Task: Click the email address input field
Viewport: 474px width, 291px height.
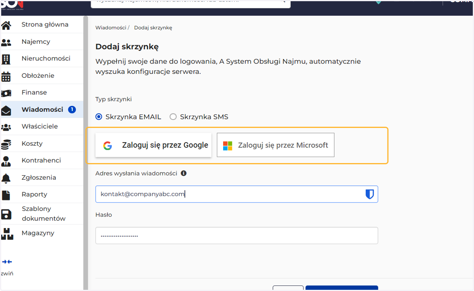Action: point(237,194)
